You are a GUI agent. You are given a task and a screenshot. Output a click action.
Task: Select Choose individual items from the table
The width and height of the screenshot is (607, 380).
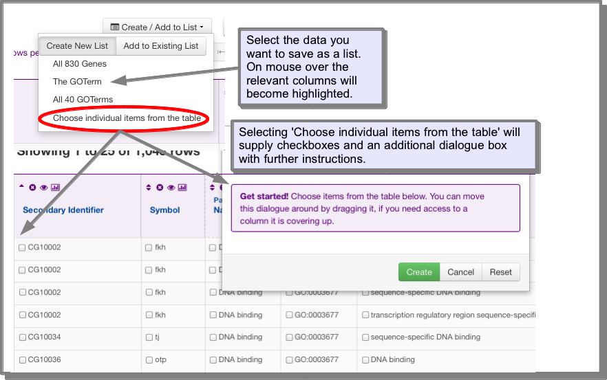127,118
